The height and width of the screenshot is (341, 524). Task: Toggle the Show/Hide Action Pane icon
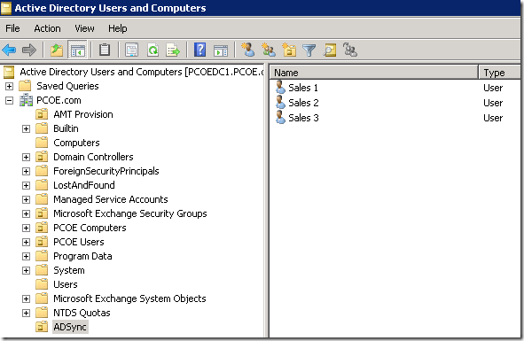tap(221, 50)
